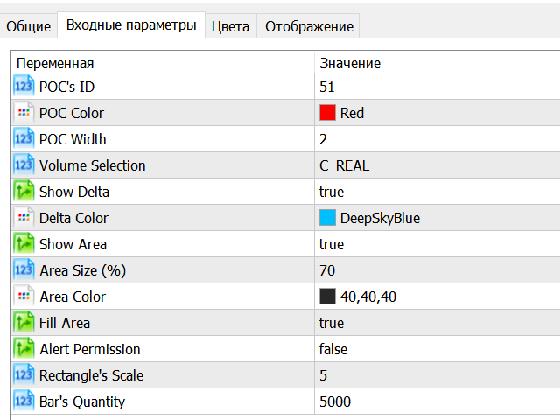
Task: Toggle the Show Delta true value
Action: tap(332, 192)
